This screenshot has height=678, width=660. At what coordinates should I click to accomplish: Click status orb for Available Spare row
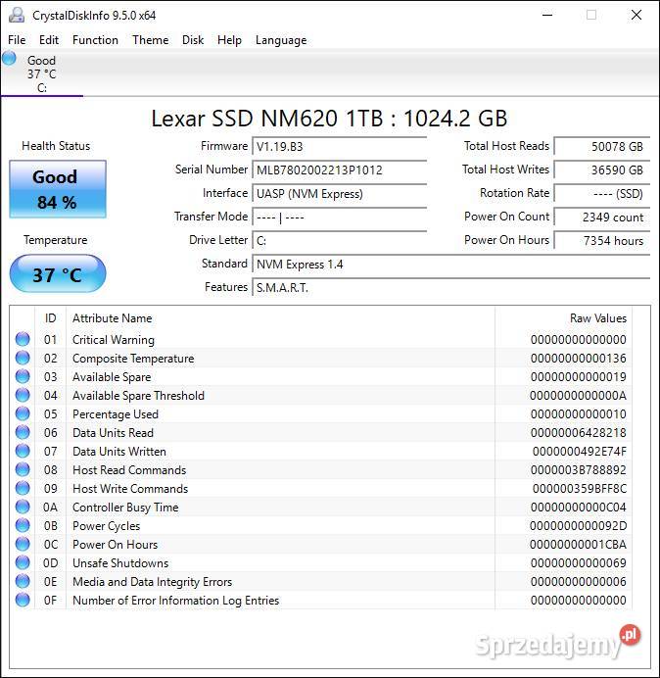23,376
